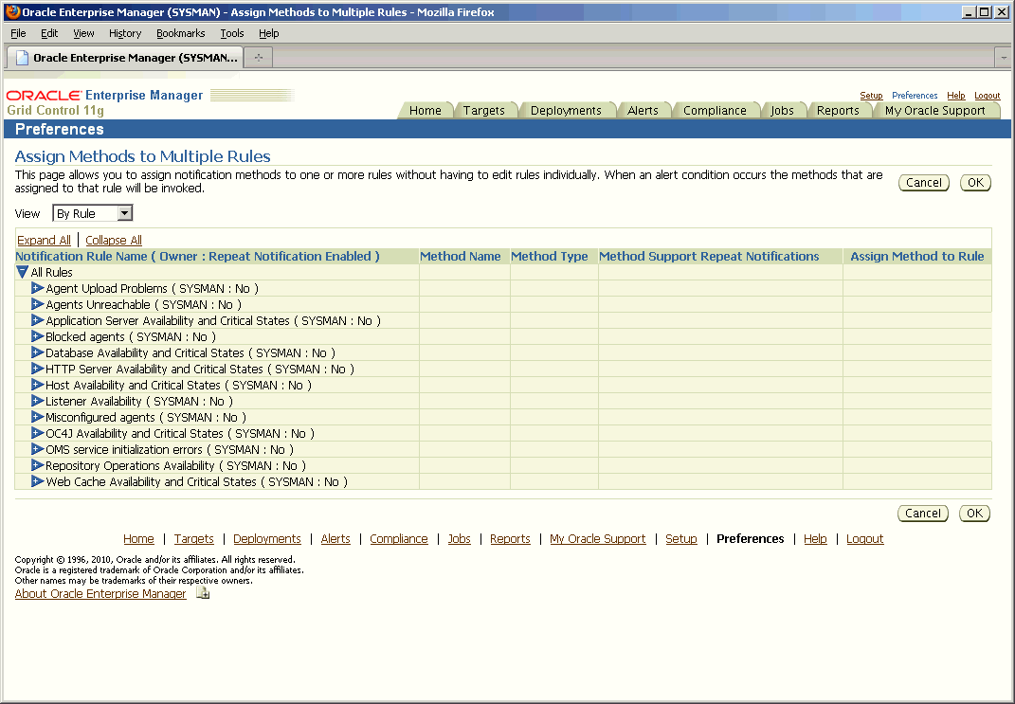This screenshot has width=1015, height=704.
Task: Expand the Agent Upload Problems rule
Action: [x=38, y=287]
